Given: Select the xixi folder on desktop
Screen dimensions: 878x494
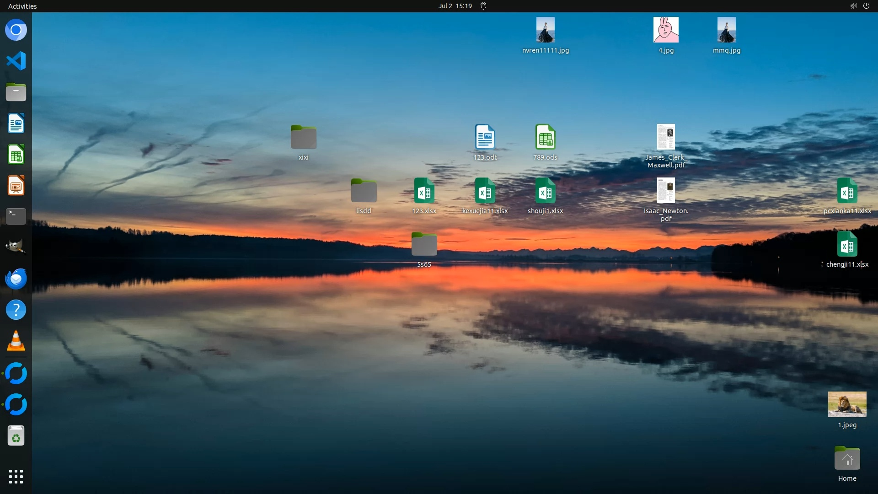Looking at the screenshot, I should point(303,137).
